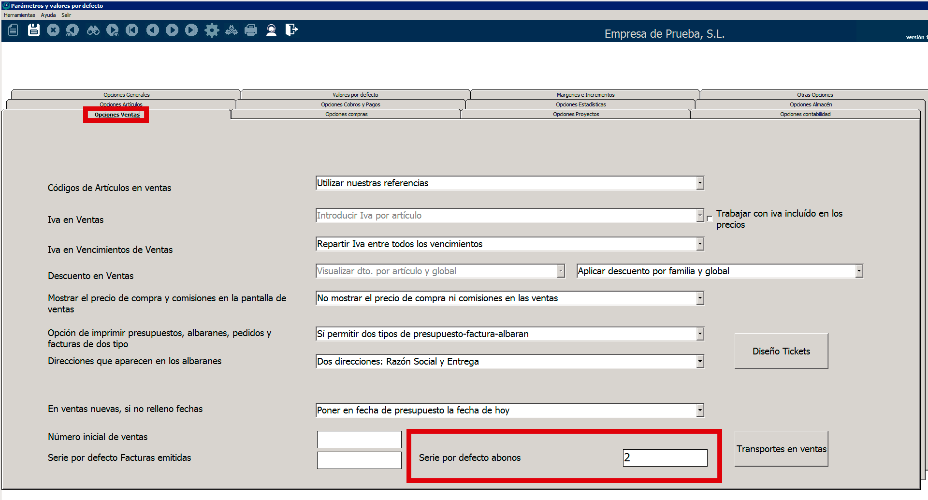Click the binoculars search icon
Screen dimensions: 928x500
point(93,30)
